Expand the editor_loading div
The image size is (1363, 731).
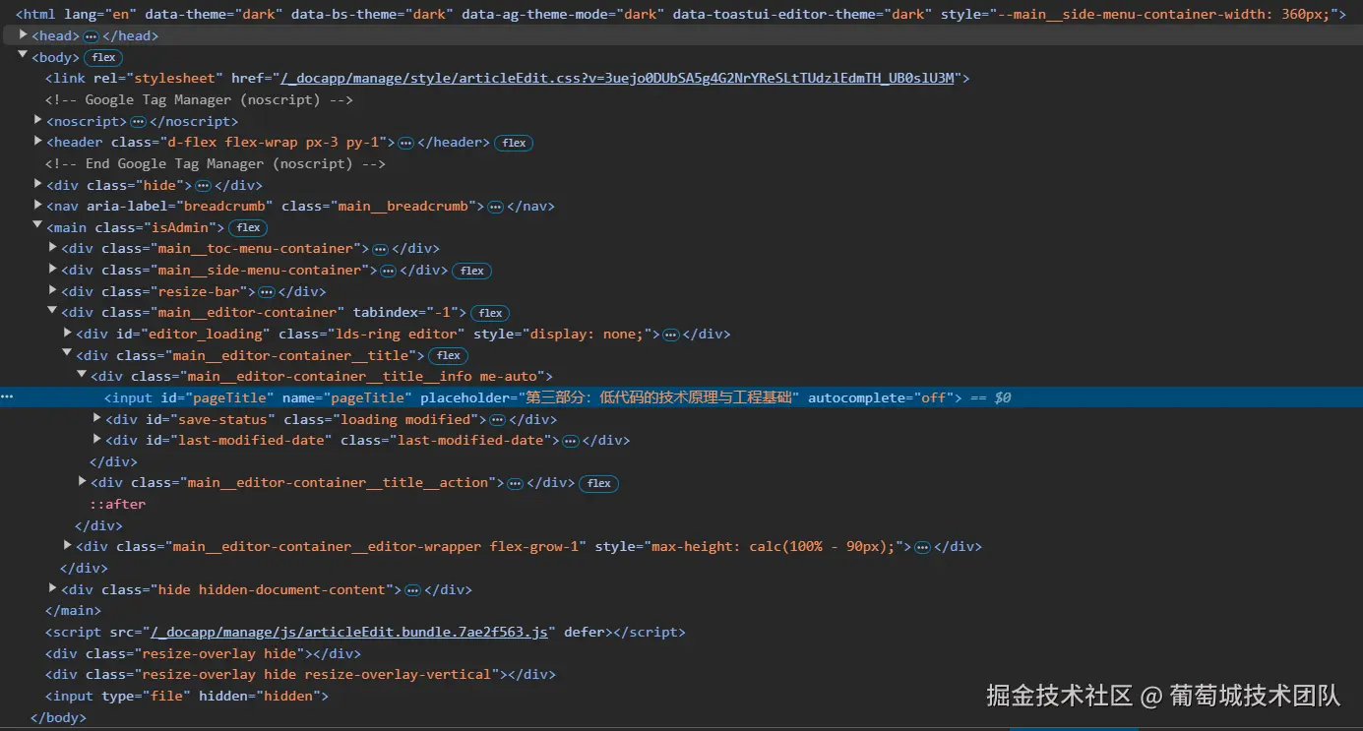[x=67, y=334]
